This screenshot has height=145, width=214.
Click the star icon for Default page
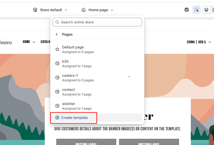[57, 50]
